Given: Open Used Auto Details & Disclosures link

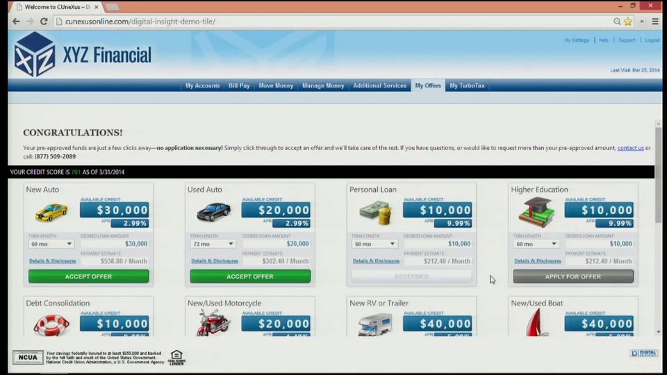Looking at the screenshot, I should 215,261.
